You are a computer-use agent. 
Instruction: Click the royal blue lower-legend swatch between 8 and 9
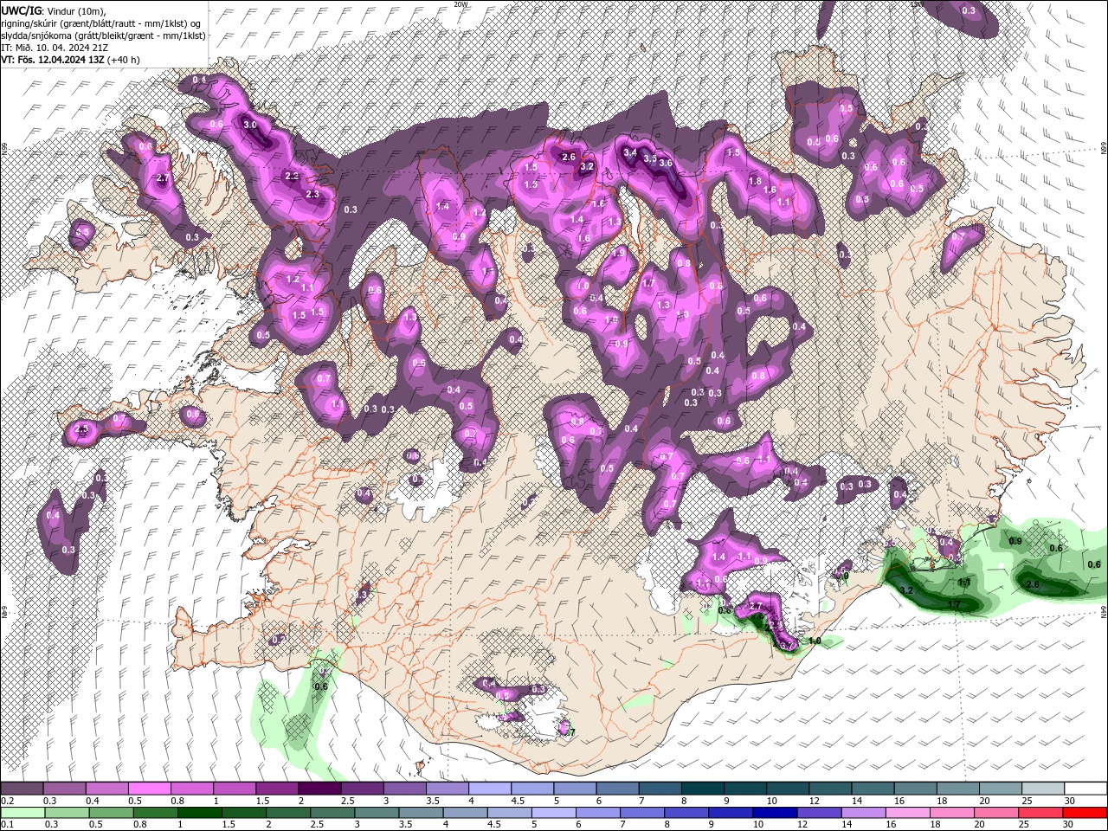click(686, 813)
